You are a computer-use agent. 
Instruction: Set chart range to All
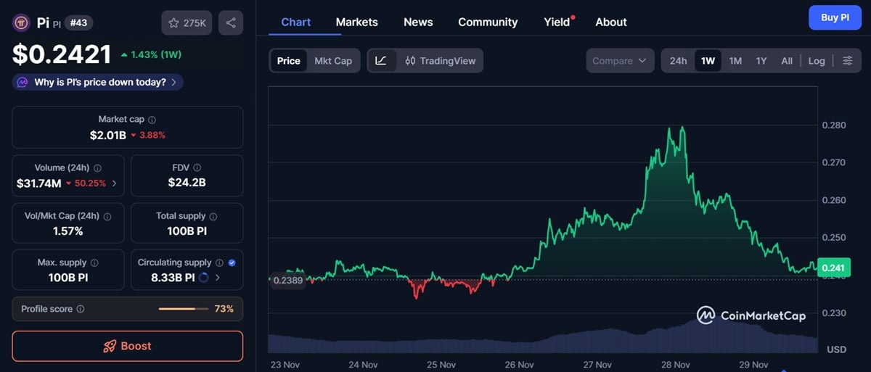click(x=787, y=61)
